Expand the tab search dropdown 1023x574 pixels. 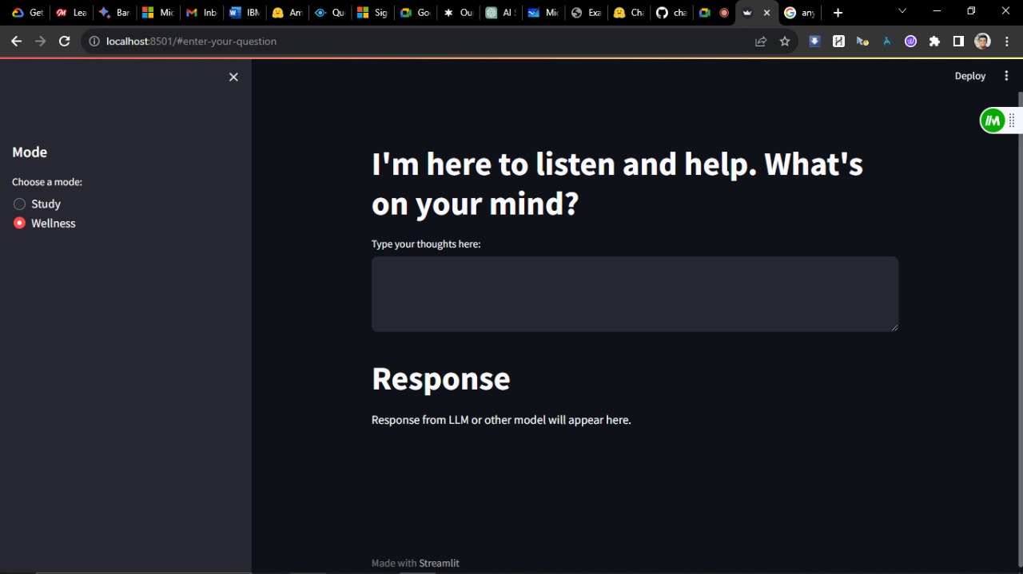(x=902, y=11)
